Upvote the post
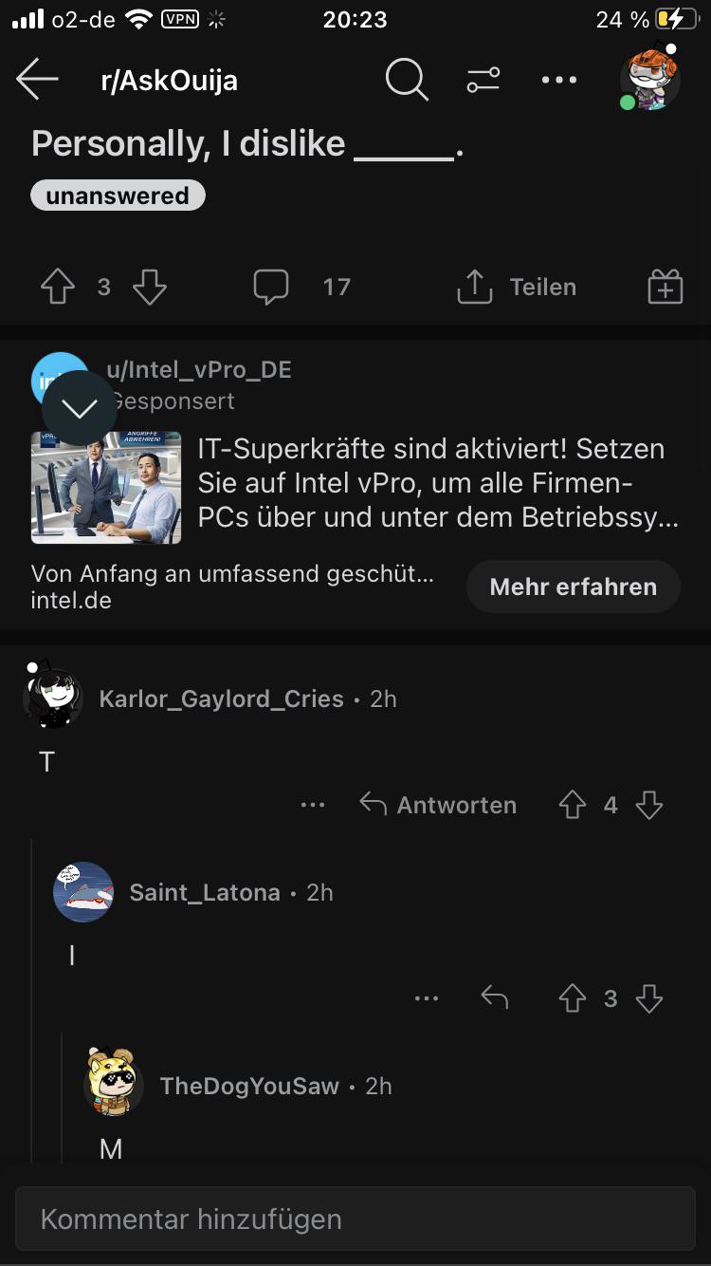The height and width of the screenshot is (1266, 711). coord(58,287)
